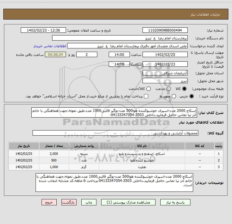This screenshot has width=232, height=224.
Task: Click request creator field علی اسدی
Action: [127, 46]
